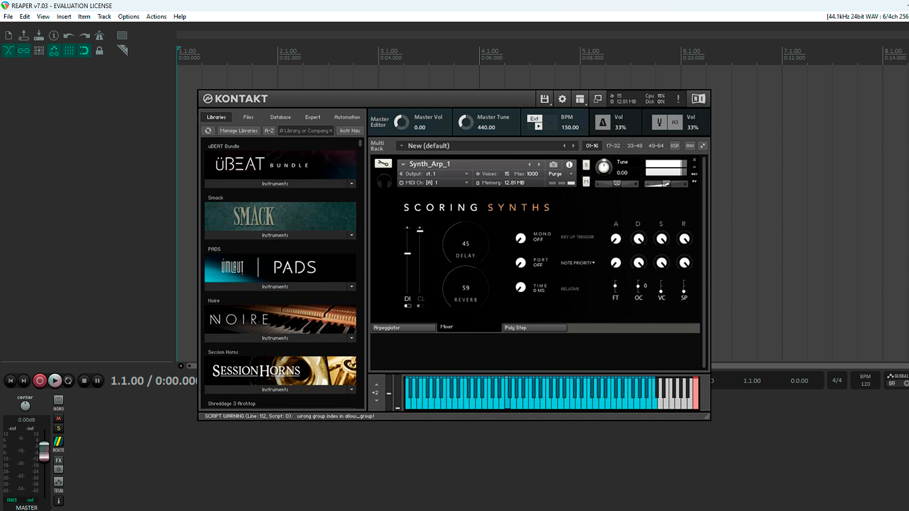This screenshot has height=511, width=909.
Task: Click the refresh libraries icon in Kontakt browser
Action: click(x=208, y=131)
